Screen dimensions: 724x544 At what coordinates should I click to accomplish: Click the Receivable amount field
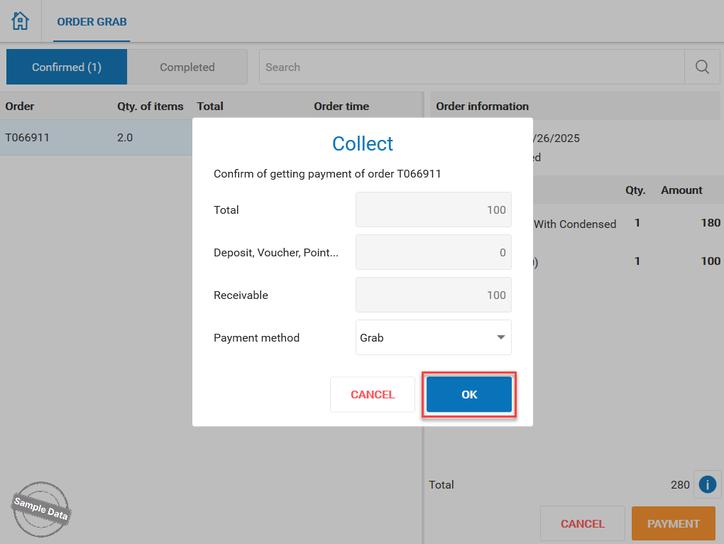click(433, 295)
